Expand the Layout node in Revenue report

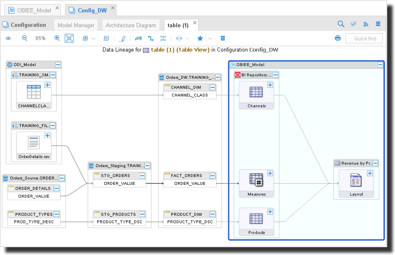pos(370,173)
